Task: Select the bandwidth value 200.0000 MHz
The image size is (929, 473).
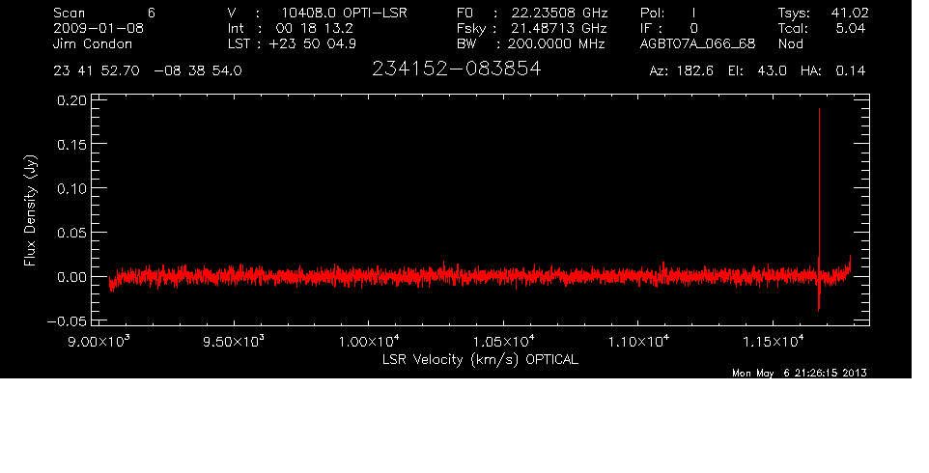Action: point(555,43)
